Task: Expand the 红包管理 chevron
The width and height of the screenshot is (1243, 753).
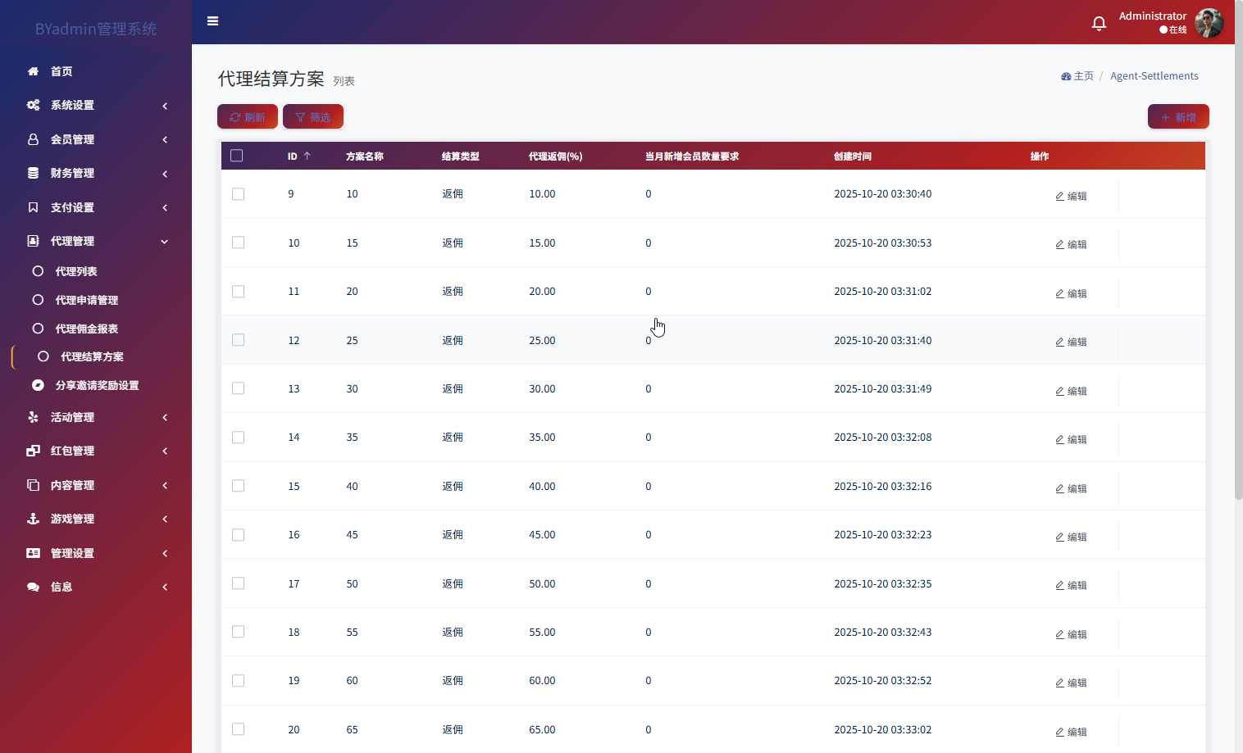Action: tap(165, 451)
